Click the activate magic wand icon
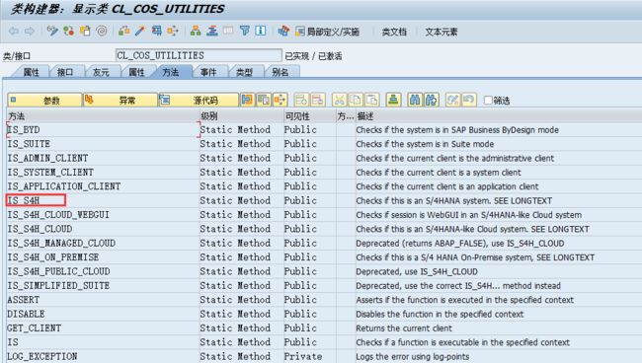Viewport: 642px width, 363px height. [140, 31]
